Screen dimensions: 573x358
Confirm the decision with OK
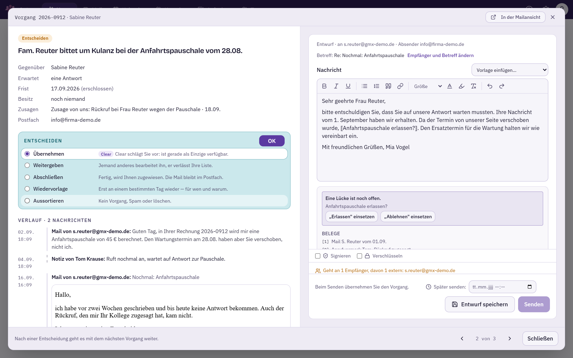click(272, 141)
